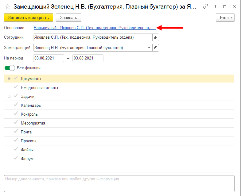Toggle checkmark for Почта row
This screenshot has height=196, width=241.
[x=16, y=132]
